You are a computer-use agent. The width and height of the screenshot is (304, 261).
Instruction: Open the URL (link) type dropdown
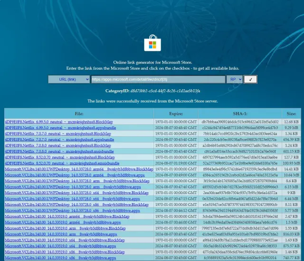(69, 80)
